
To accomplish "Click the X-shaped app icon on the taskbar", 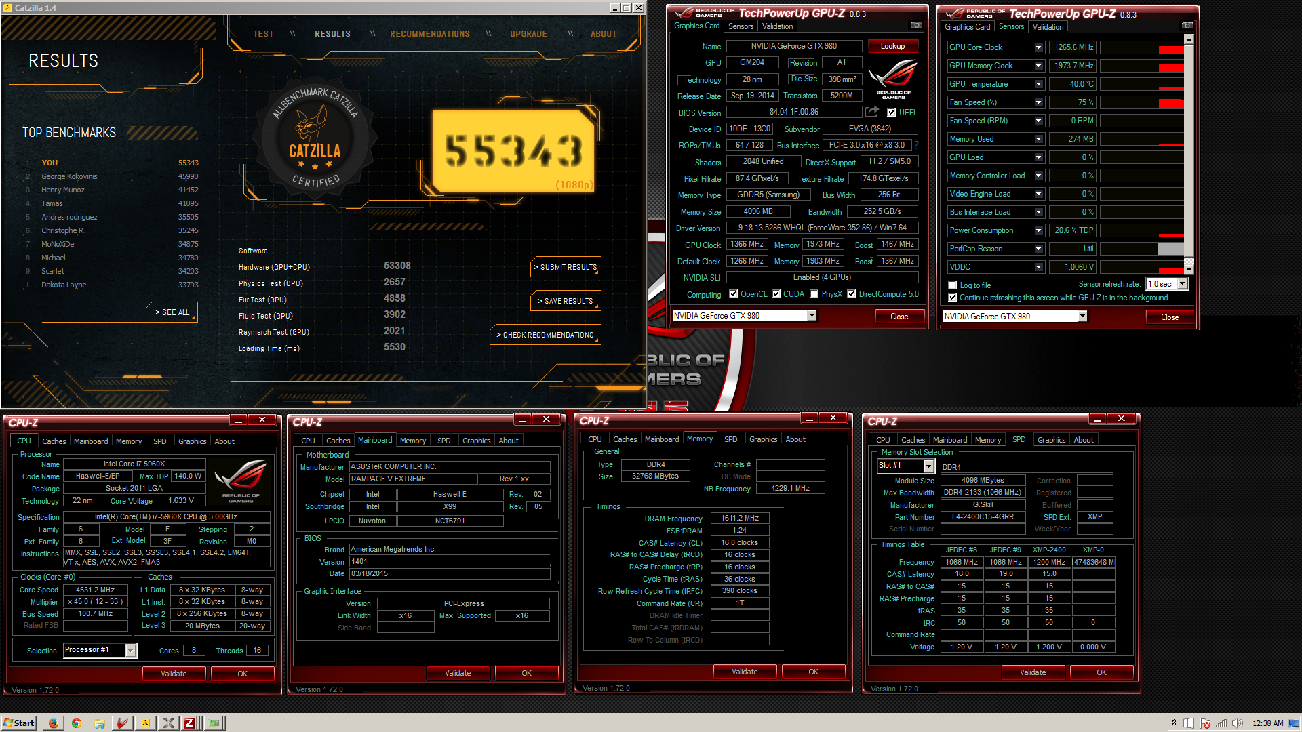I will (168, 723).
